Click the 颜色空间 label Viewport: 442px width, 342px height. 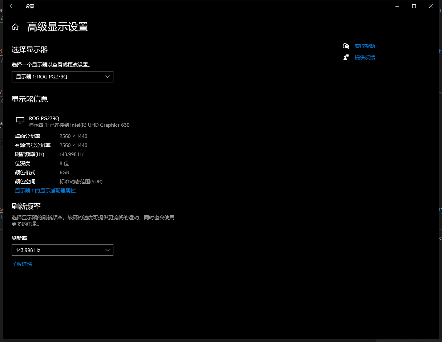pyautogui.click(x=25, y=182)
